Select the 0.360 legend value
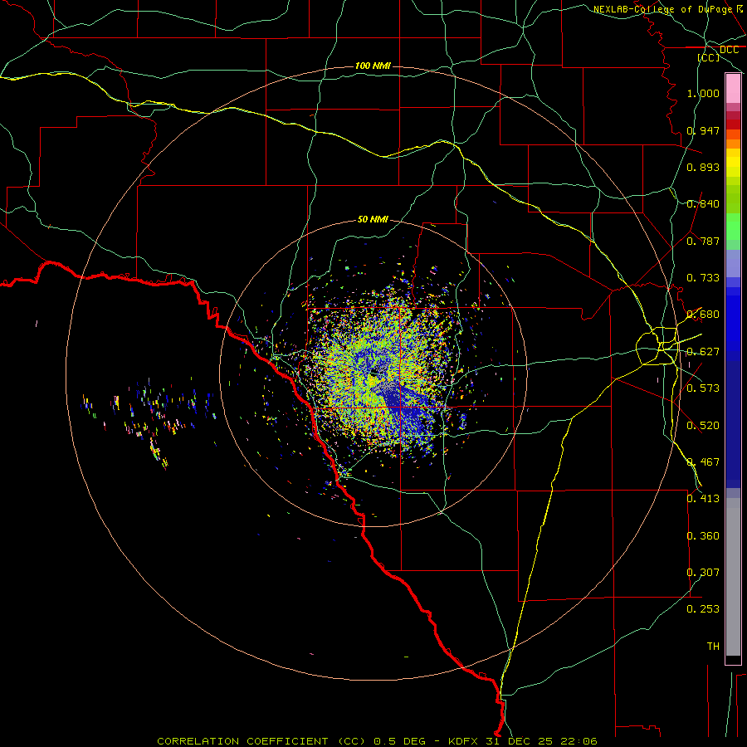Image resolution: width=747 pixels, height=747 pixels. pyautogui.click(x=703, y=536)
